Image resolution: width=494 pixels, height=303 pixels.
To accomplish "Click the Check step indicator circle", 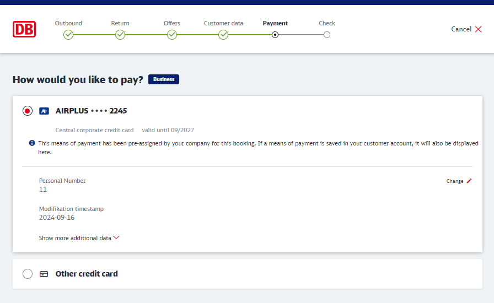I will [327, 35].
